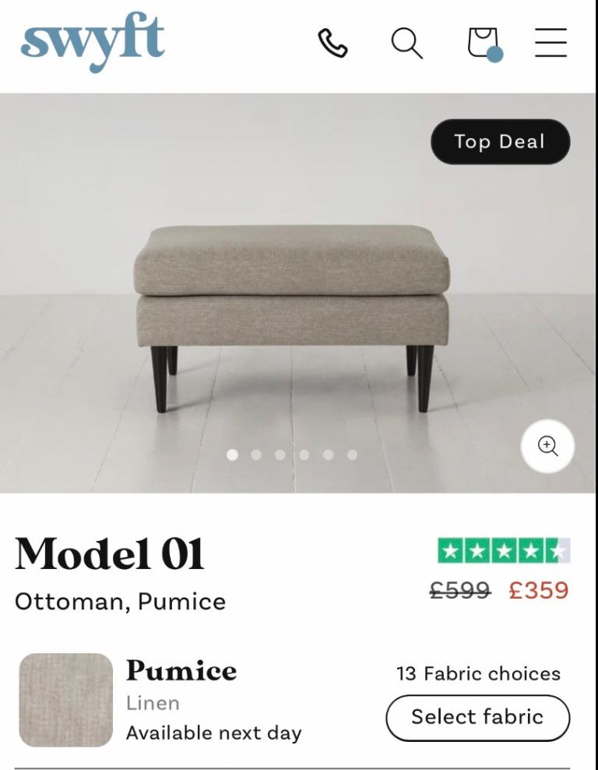
Task: Go to second carousel image dot
Action: click(256, 454)
